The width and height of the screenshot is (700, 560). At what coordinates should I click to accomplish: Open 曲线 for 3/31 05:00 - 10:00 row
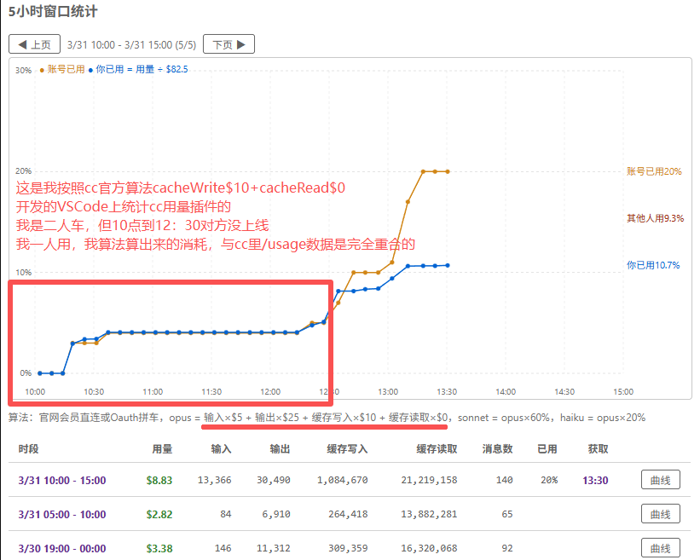[x=660, y=514]
